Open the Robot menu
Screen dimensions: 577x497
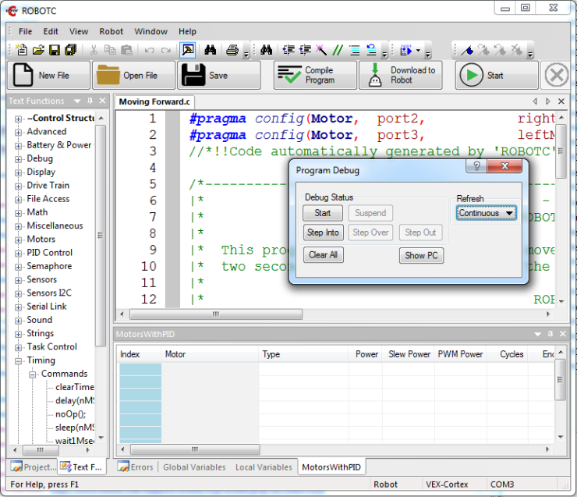coord(112,32)
